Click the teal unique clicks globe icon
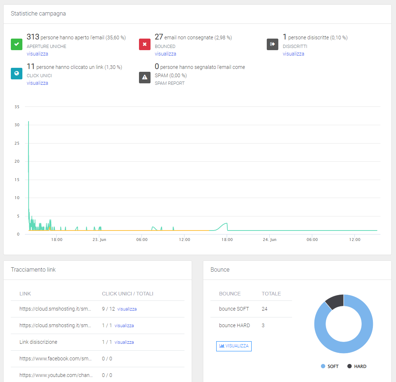396x382 pixels. pyautogui.click(x=17, y=73)
